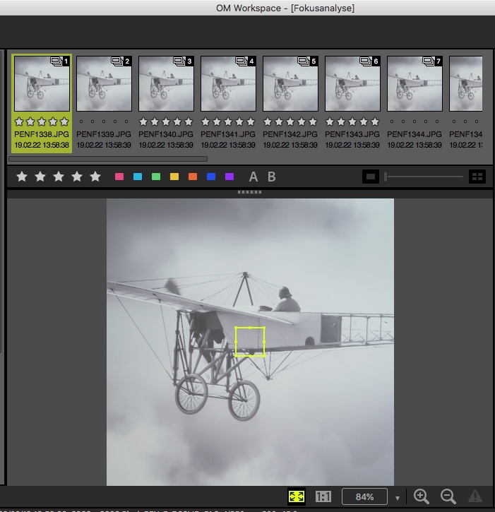Select thumbnail PENF1344.JPG
Screen dimensions: 495x512
click(x=415, y=83)
